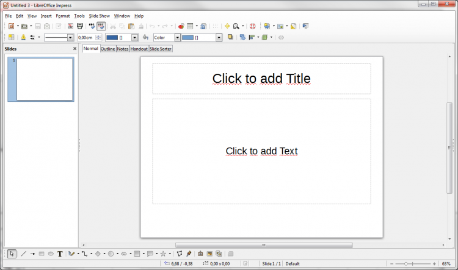Open the Slide Show menu

[x=100, y=16]
